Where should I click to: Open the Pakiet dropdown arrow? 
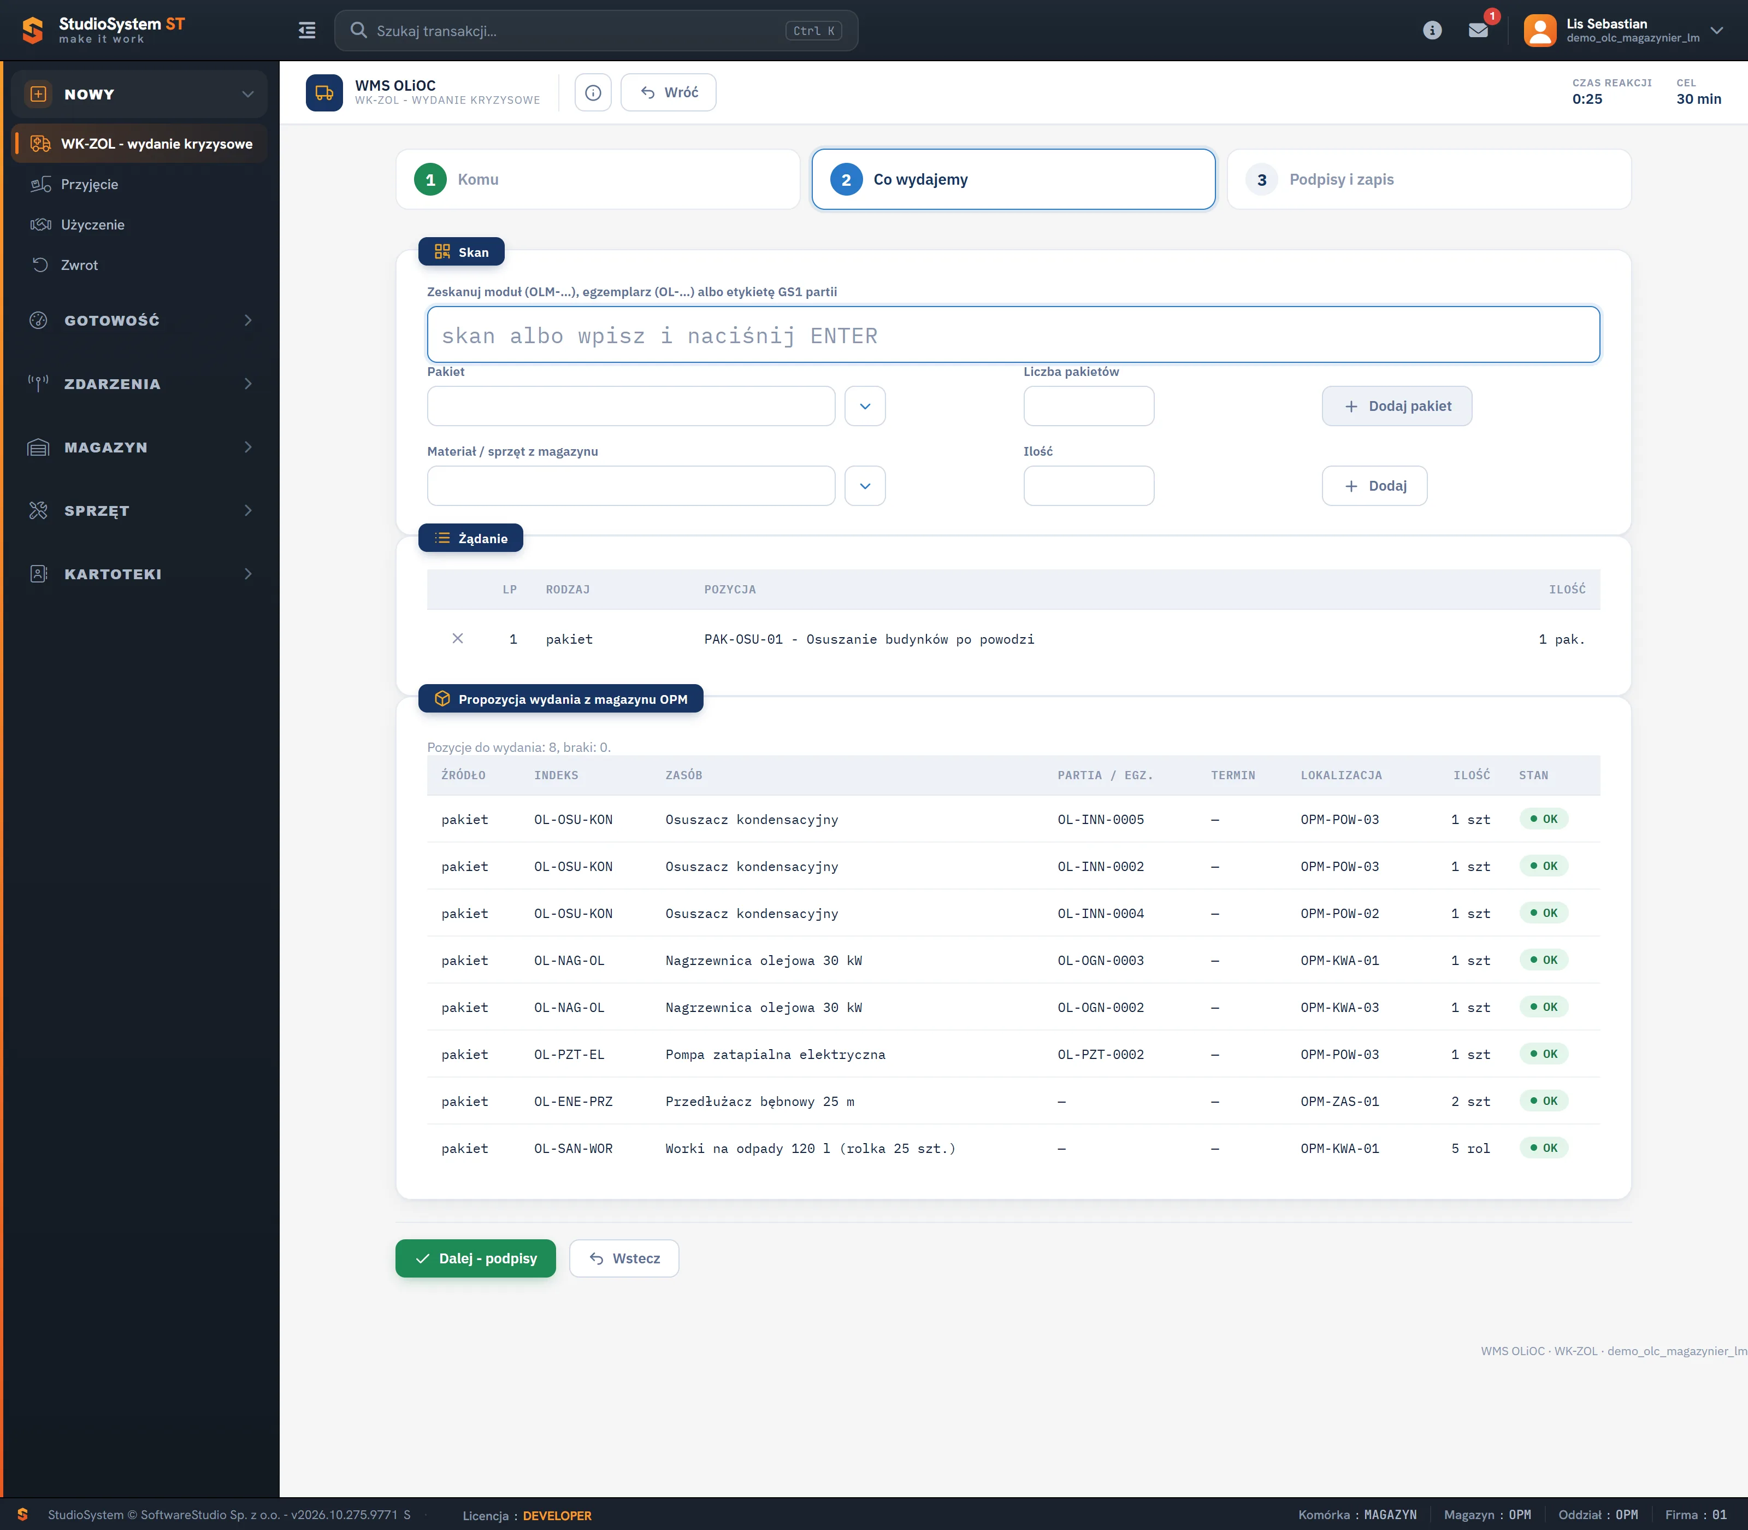tap(865, 407)
